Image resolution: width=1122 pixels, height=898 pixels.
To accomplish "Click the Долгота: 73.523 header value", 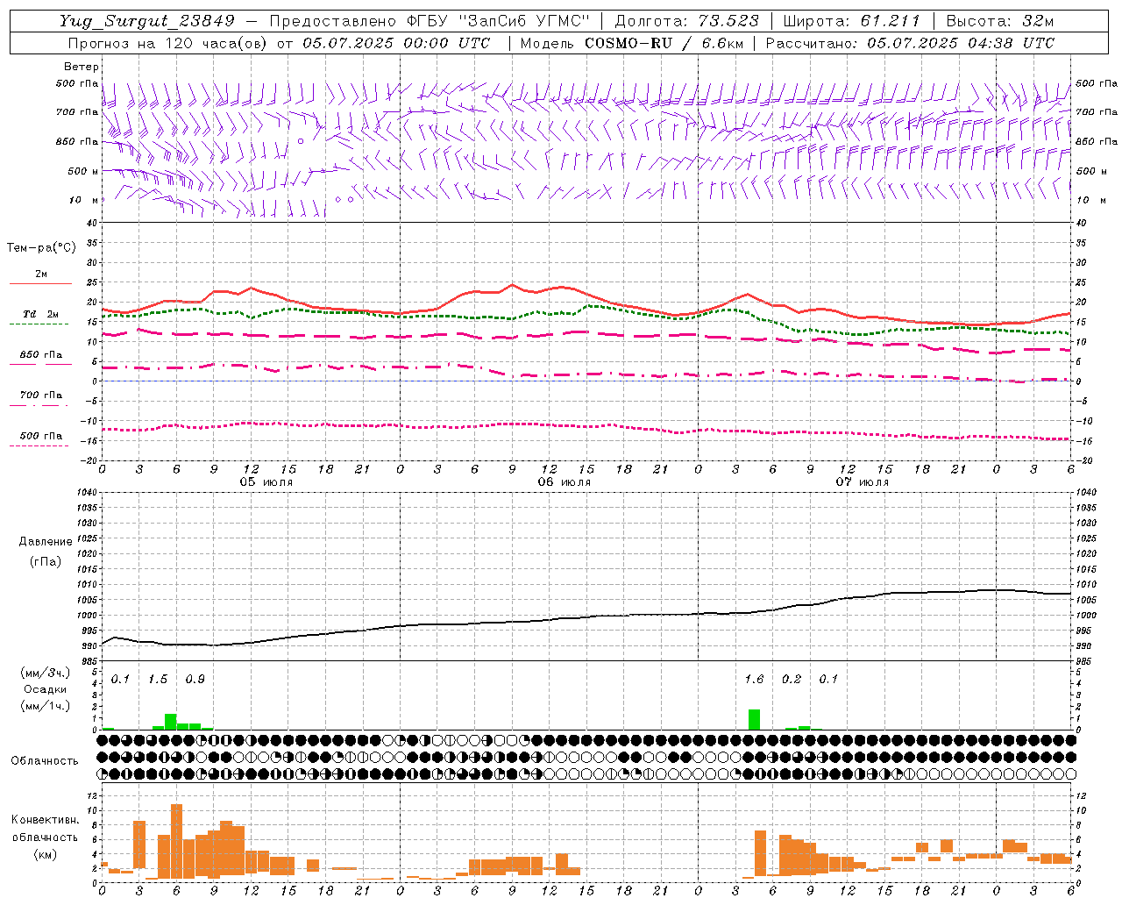I will pyautogui.click(x=685, y=21).
